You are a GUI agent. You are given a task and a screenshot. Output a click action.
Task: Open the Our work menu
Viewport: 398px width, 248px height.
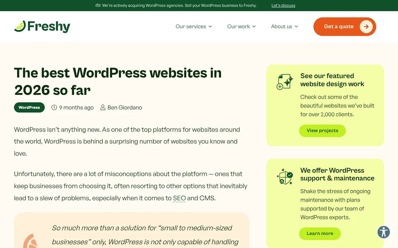pos(242,27)
